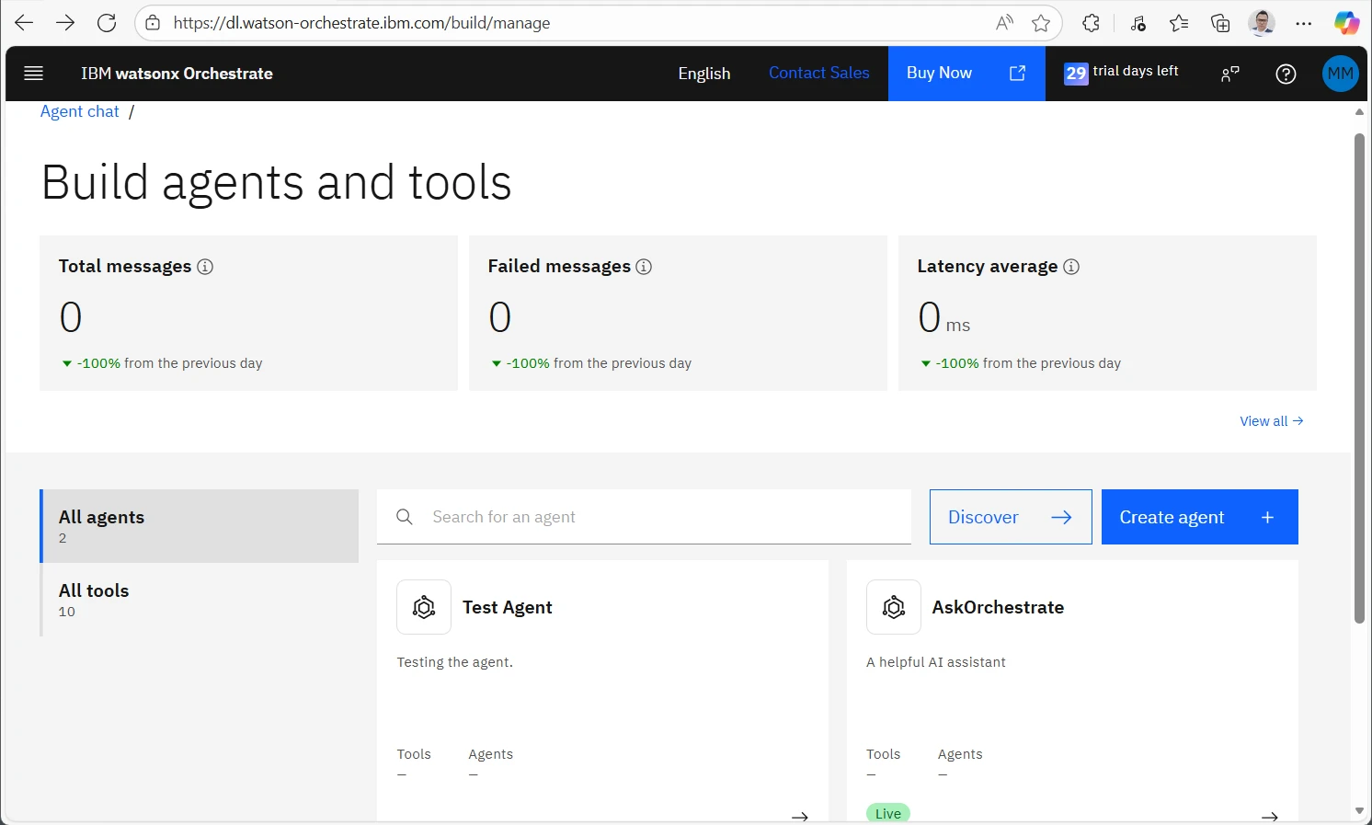Click the Help question mark icon
Image resolution: width=1372 pixels, height=825 pixels.
tap(1286, 74)
